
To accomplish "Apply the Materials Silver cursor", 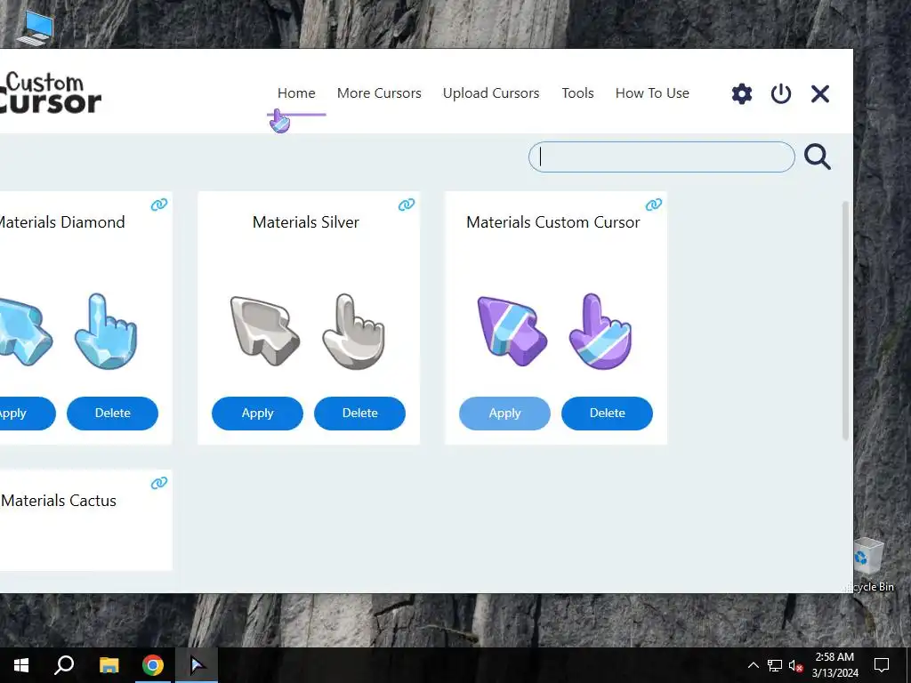I will click(257, 414).
